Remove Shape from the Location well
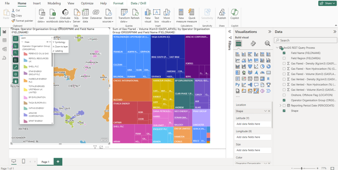Screen dimensions: 338x170 tap(269, 111)
